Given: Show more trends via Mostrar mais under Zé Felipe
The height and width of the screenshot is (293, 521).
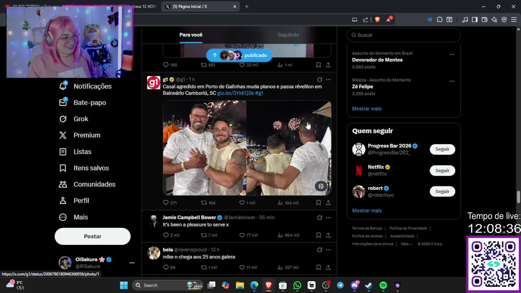Looking at the screenshot, I should 367,109.
